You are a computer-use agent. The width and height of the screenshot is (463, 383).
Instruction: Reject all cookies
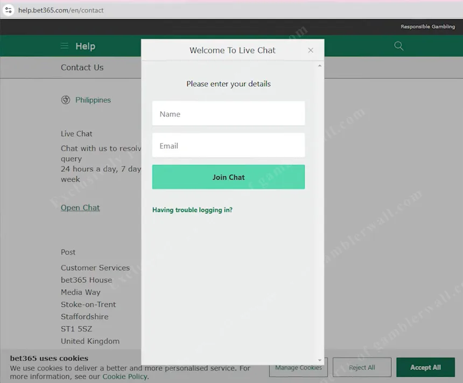pos(362,367)
